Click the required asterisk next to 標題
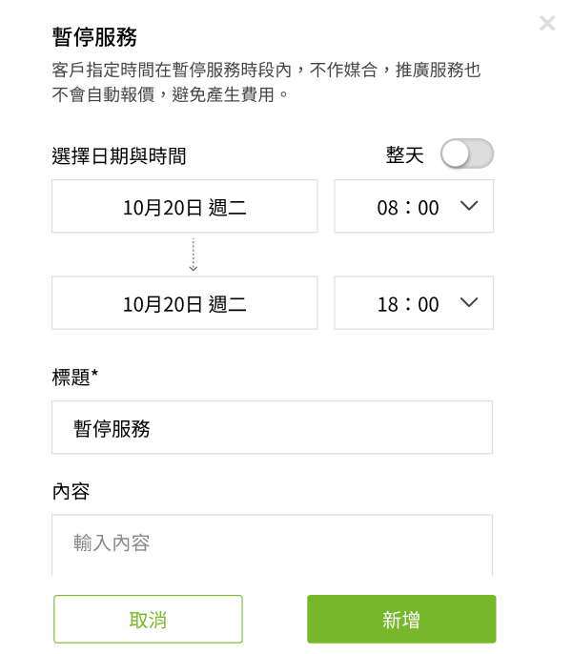 click(x=95, y=375)
